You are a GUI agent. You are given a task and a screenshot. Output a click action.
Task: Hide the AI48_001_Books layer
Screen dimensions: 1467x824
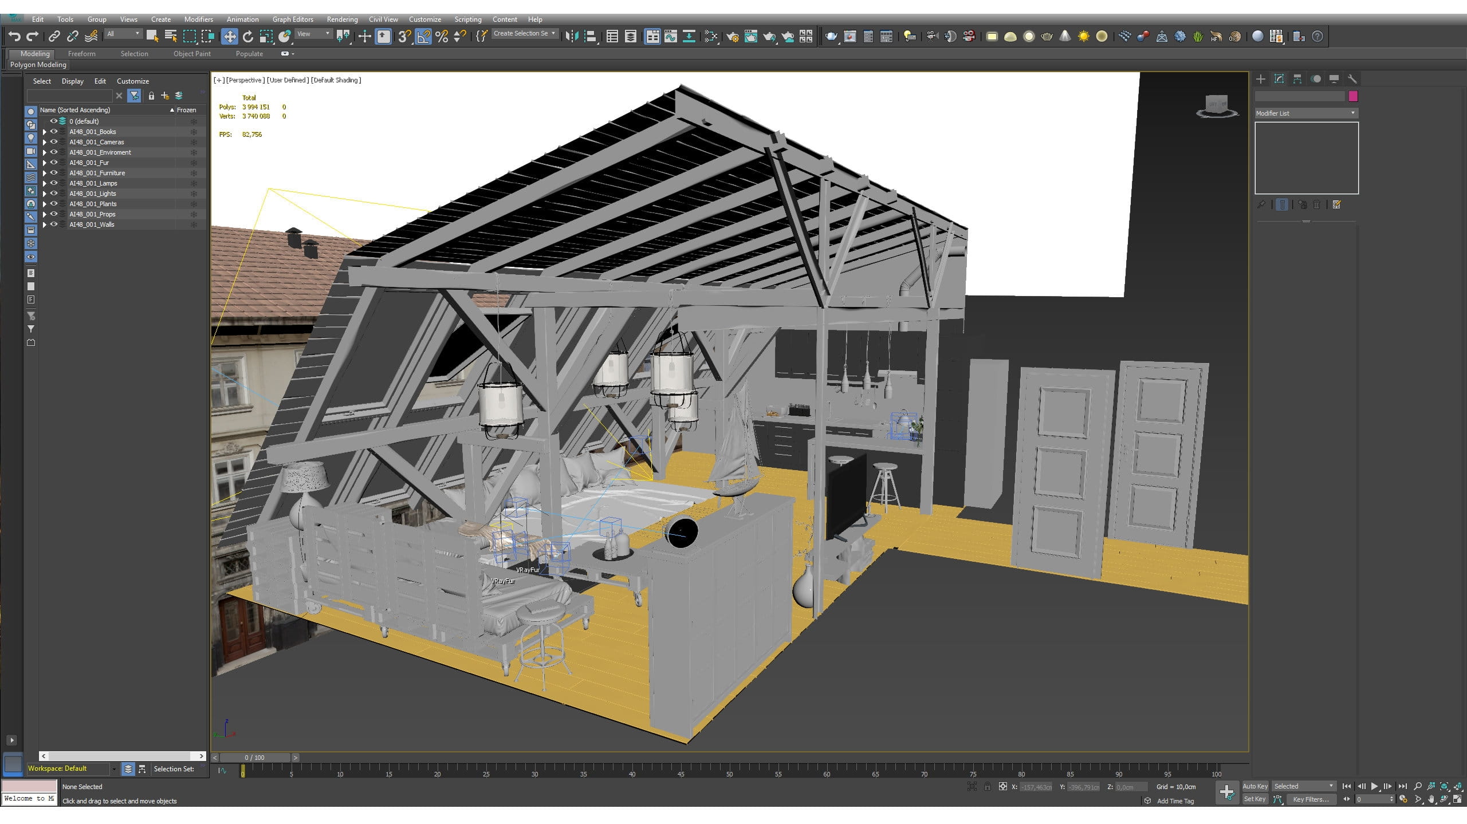pyautogui.click(x=54, y=132)
